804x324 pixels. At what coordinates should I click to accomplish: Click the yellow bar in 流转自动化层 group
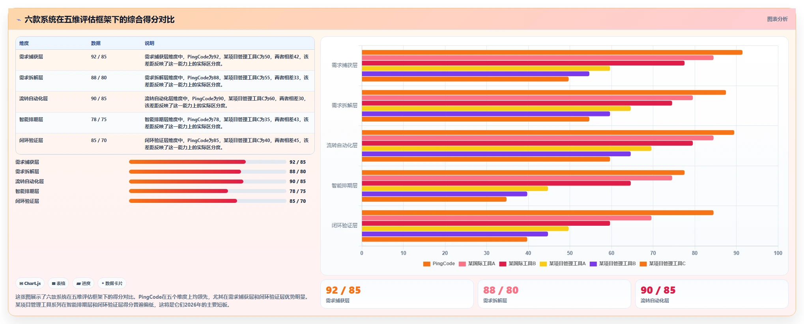(x=507, y=149)
